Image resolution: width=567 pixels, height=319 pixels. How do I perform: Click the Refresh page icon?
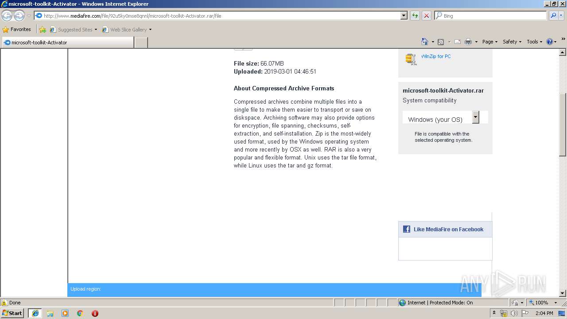click(x=415, y=16)
